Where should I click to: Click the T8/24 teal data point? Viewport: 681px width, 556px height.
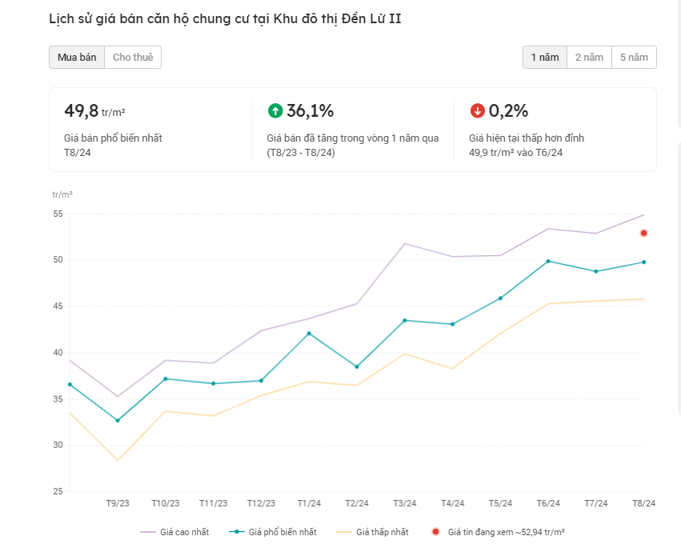643,262
